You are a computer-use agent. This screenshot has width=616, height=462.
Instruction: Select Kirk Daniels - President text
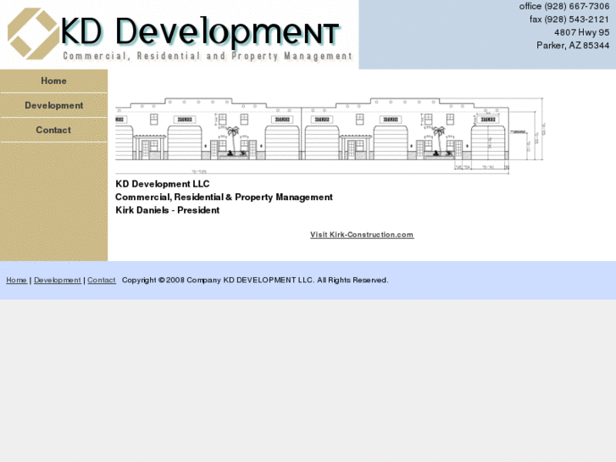pyautogui.click(x=168, y=210)
